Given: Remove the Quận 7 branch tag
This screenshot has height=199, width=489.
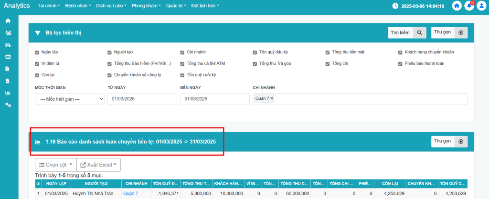Looking at the screenshot, I should pos(272,98).
